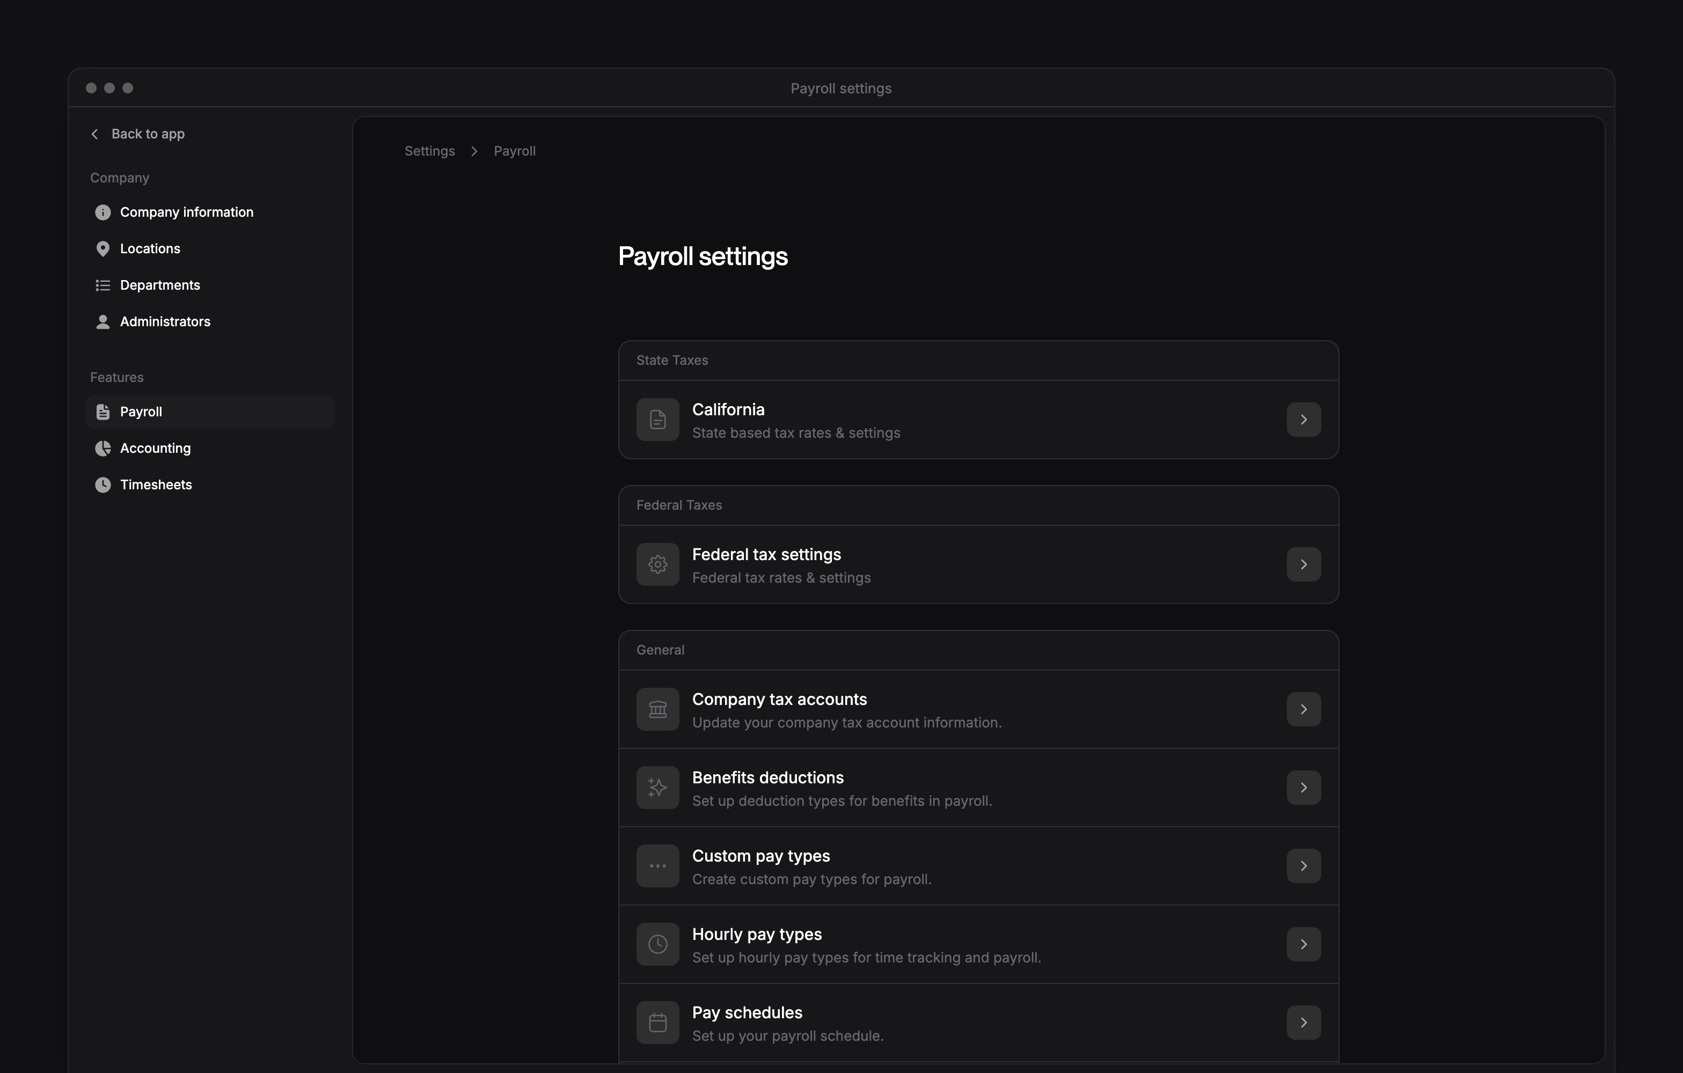Click the Hourly pay types clock icon
Screen dimensions: 1683x1073
[x=657, y=944]
